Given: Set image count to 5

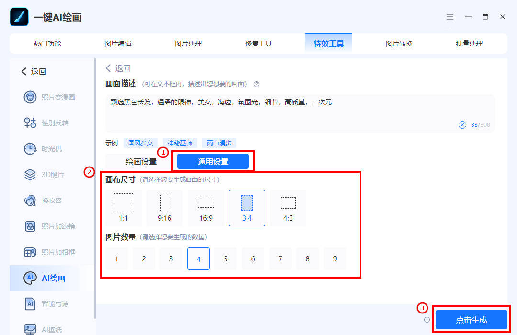Looking at the screenshot, I should [x=225, y=259].
